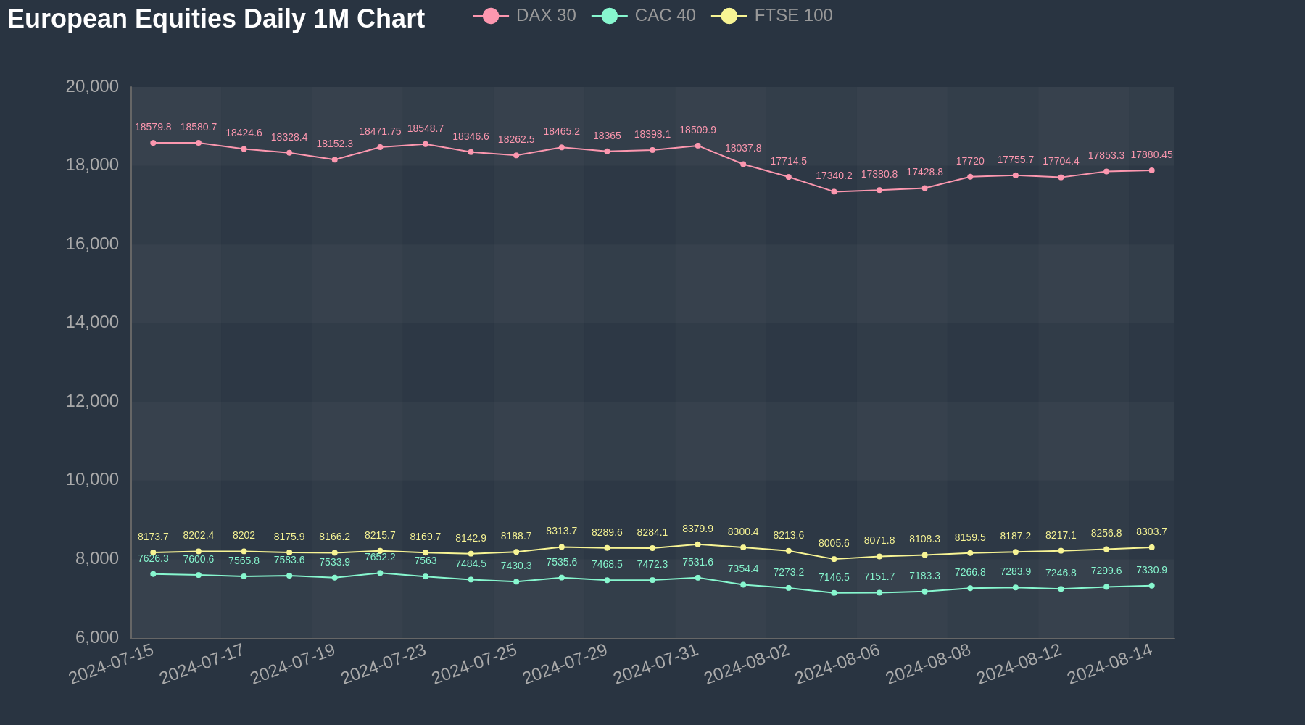Viewport: 1305px width, 725px height.
Task: Click the CAC data label 7330.9
Action: (1151, 571)
